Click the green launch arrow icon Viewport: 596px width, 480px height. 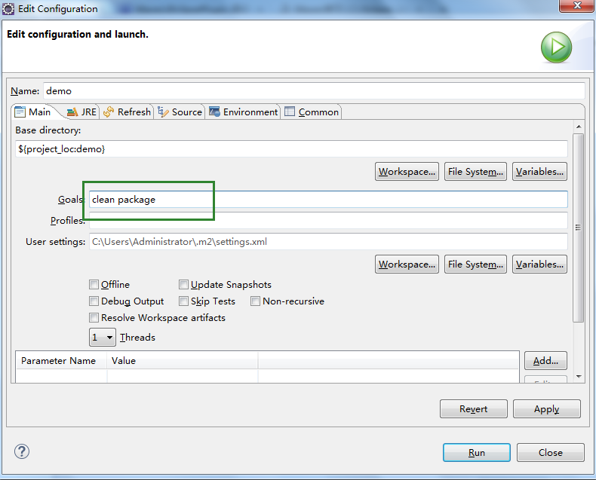tap(556, 47)
